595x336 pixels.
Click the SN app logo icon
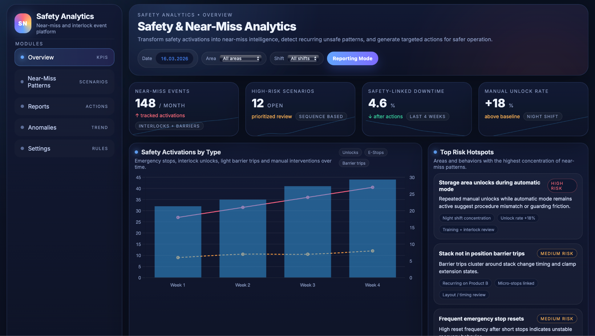click(23, 23)
